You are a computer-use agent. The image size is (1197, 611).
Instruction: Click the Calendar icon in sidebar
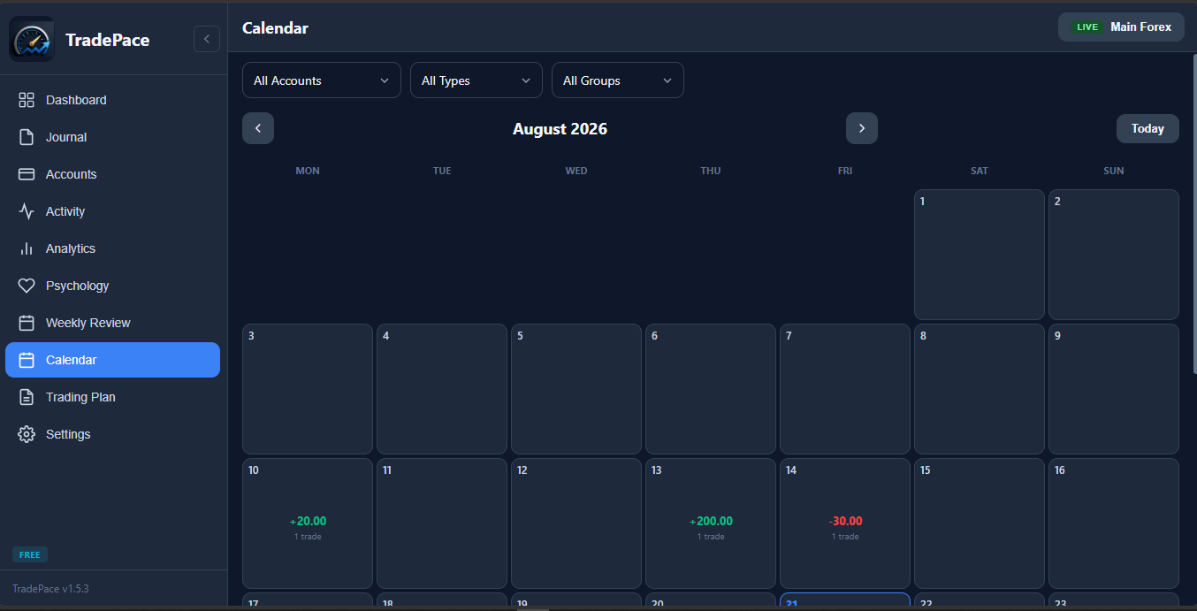[27, 360]
